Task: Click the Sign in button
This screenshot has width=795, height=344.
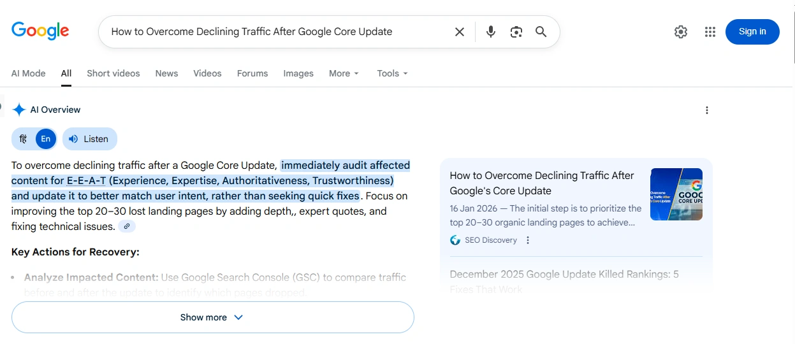Action: click(x=752, y=32)
